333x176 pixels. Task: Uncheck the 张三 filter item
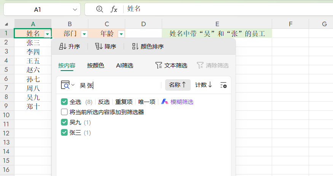(x=64, y=132)
